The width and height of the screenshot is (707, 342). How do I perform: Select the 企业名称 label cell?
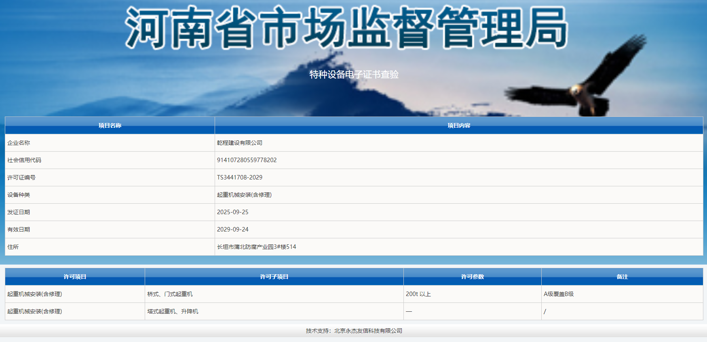click(110, 143)
